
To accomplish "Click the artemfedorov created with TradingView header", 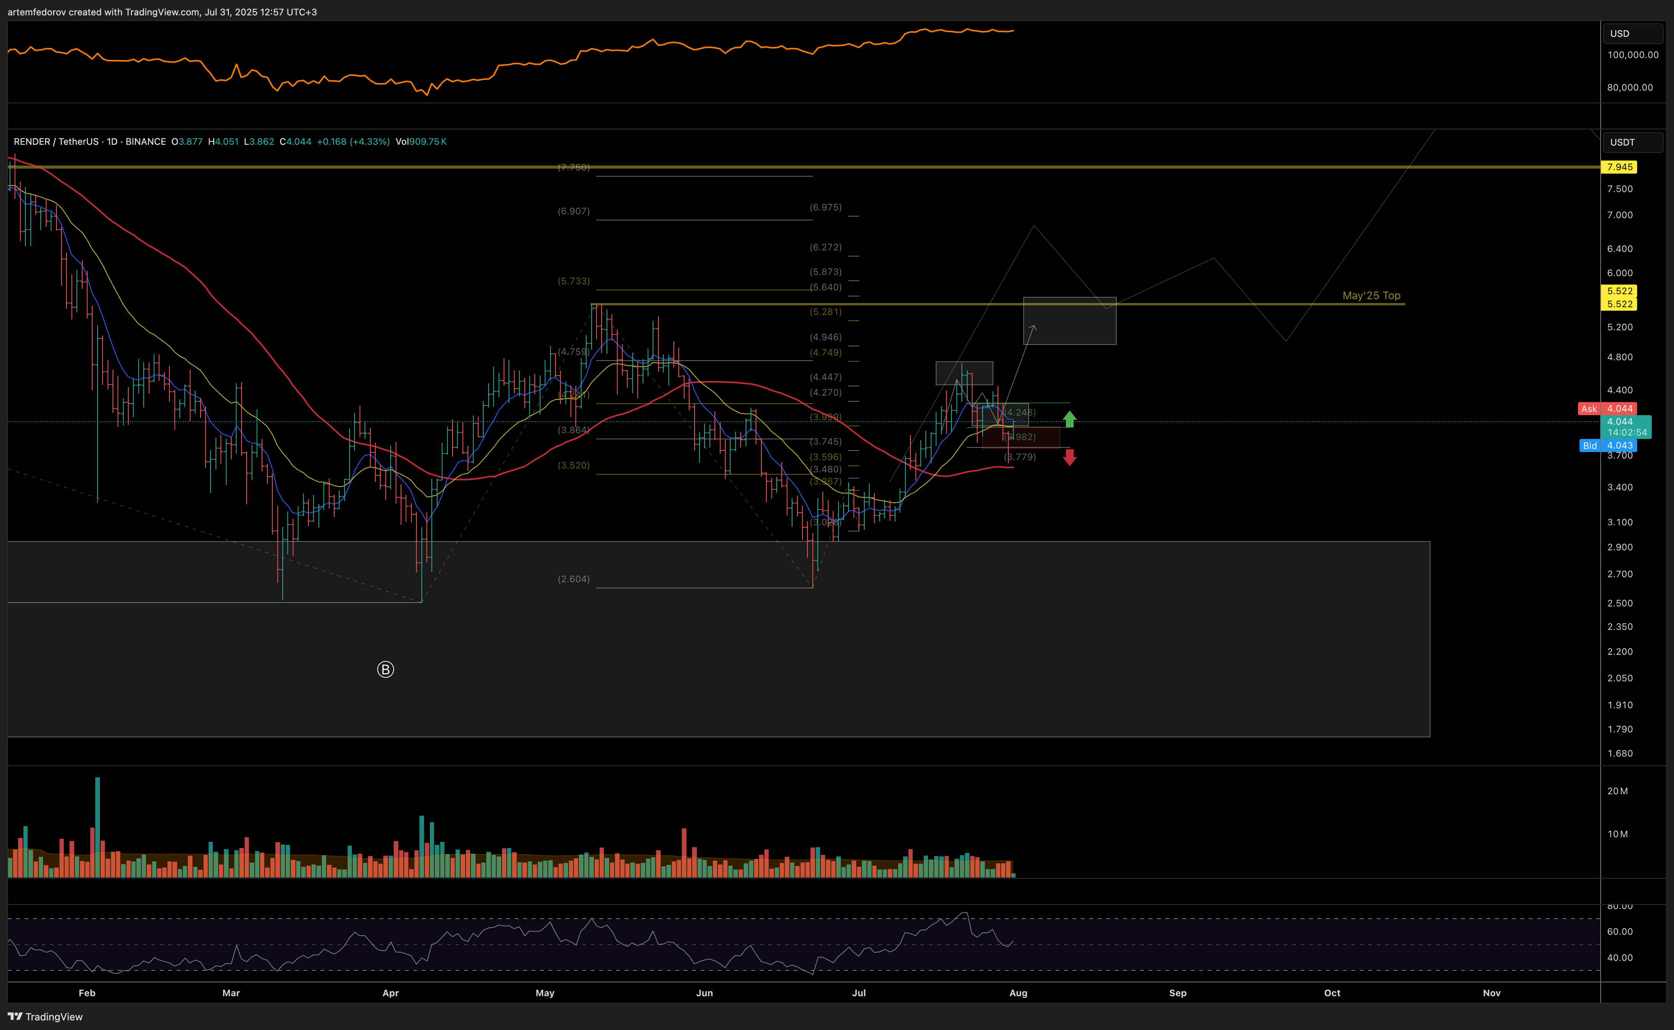I will pos(162,12).
